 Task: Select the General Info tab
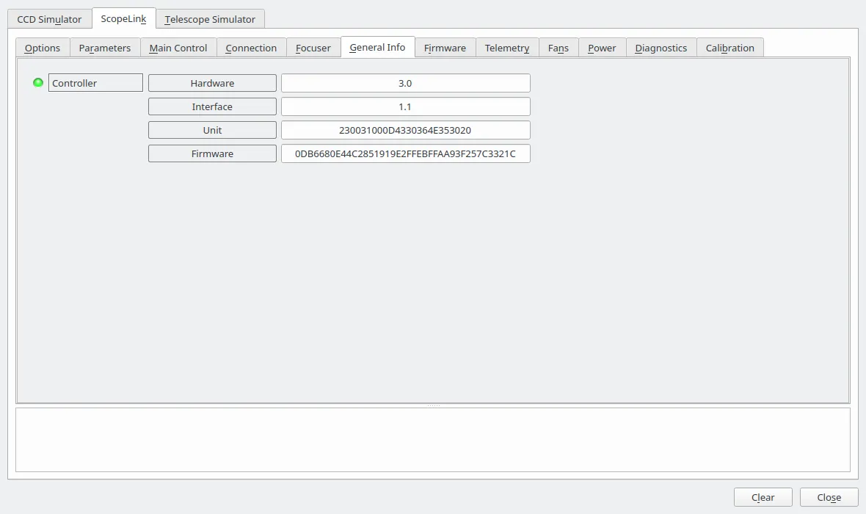(x=378, y=47)
